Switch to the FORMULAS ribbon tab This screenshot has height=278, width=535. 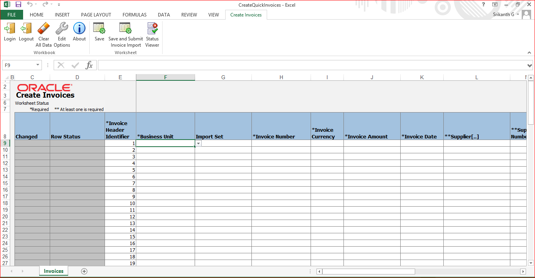point(134,15)
